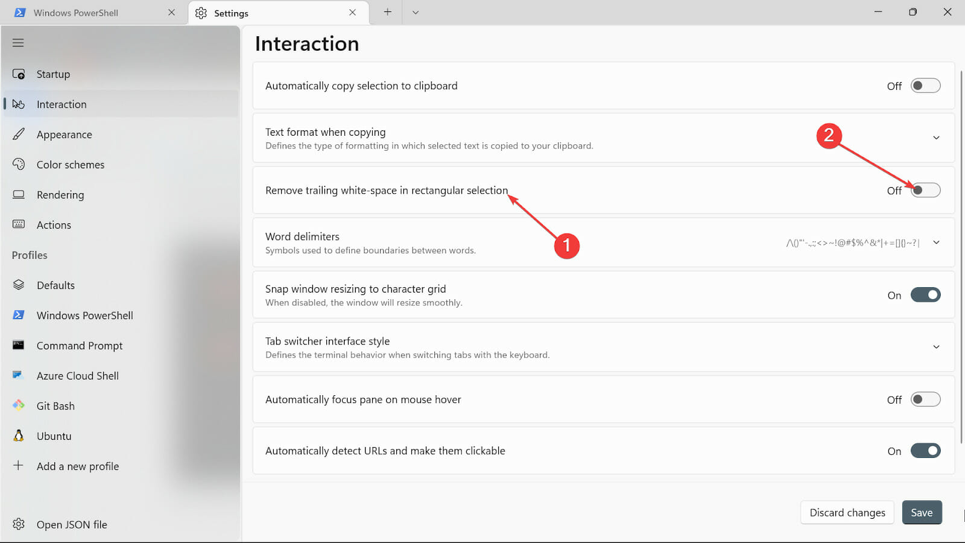Click Open JSON file

click(x=121, y=525)
